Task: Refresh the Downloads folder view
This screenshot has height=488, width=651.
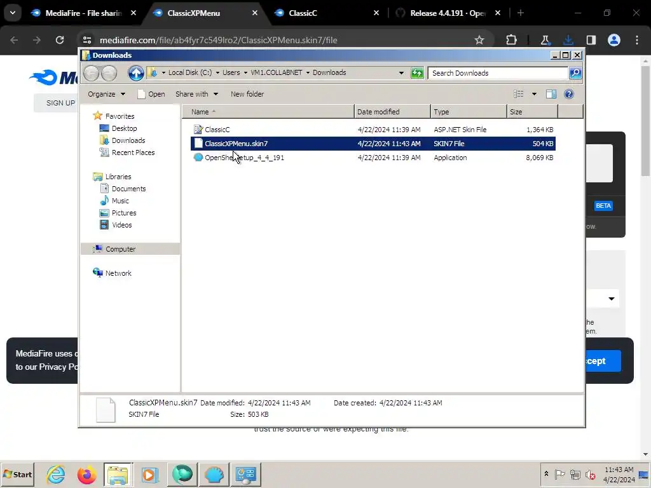Action: (x=417, y=73)
